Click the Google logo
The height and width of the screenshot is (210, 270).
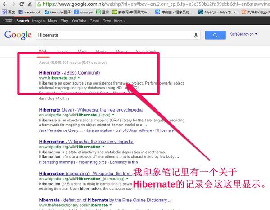coord(18,35)
